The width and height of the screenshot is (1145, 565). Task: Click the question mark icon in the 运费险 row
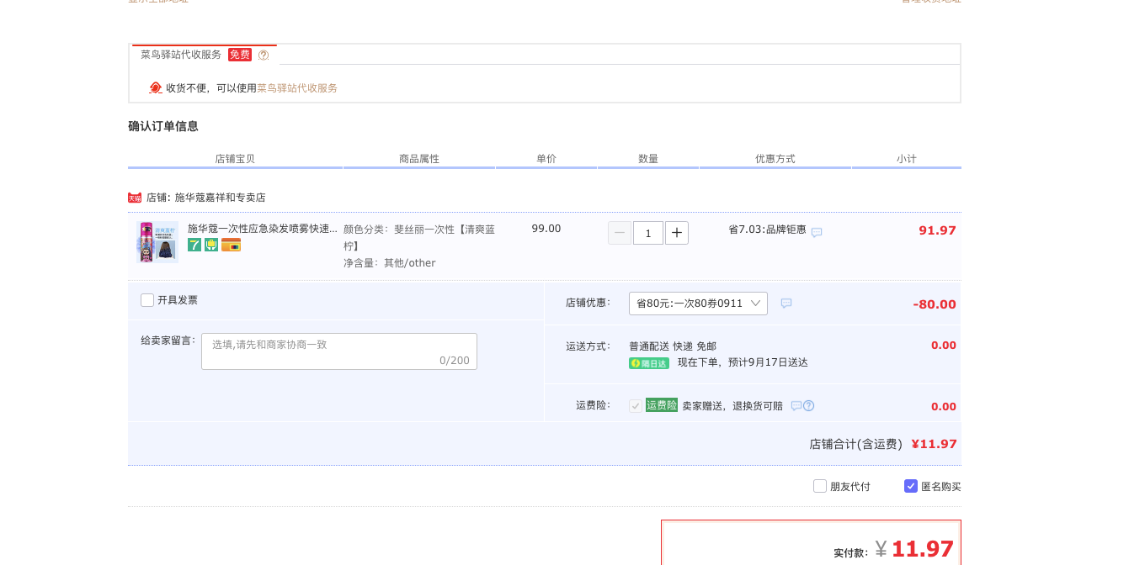click(808, 406)
